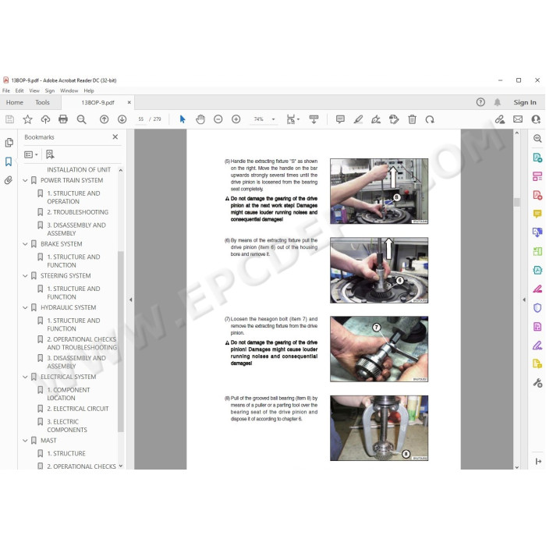This screenshot has width=546, height=546.
Task: Print the document with printer icon
Action: click(63, 119)
